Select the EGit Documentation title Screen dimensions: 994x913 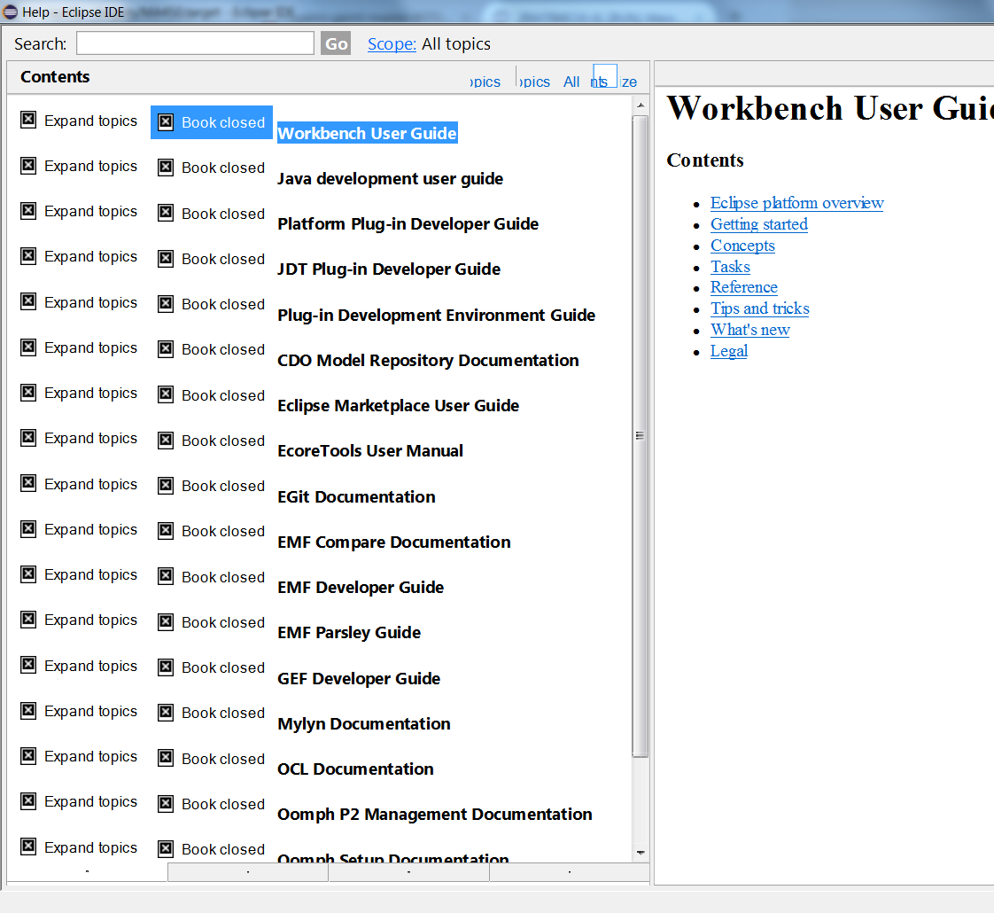click(356, 496)
